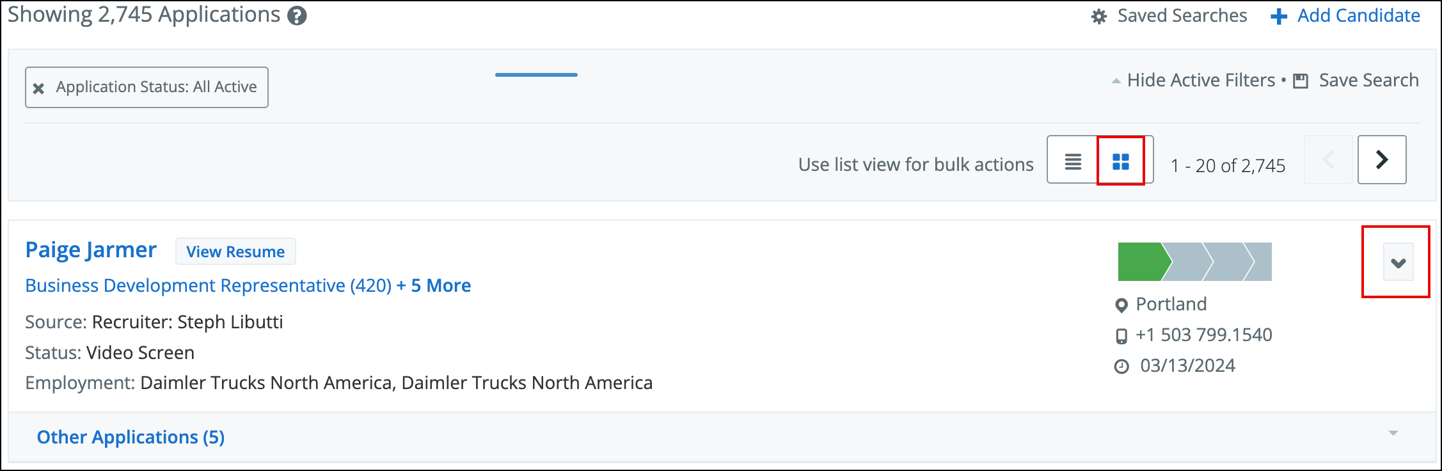Viewport: 1442px width, 471px height.
Task: Click the help question mark icon
Action: [x=297, y=16]
